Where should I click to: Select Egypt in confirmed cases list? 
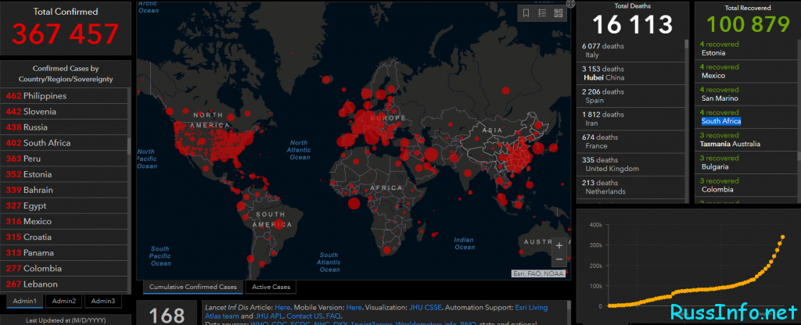pyautogui.click(x=63, y=206)
